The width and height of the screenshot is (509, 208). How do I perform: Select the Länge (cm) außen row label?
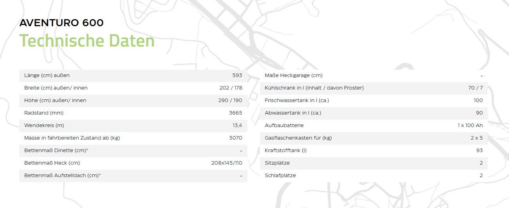pyautogui.click(x=47, y=75)
